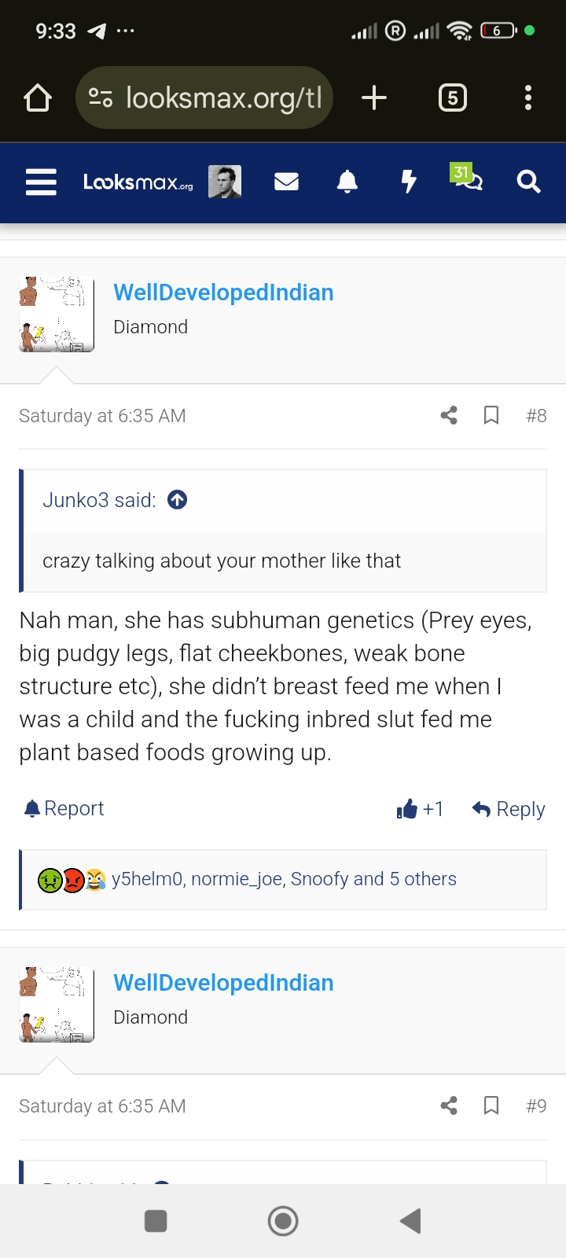Open browser three-dot overflow menu
Viewport: 566px width, 1258px height.
tap(528, 97)
